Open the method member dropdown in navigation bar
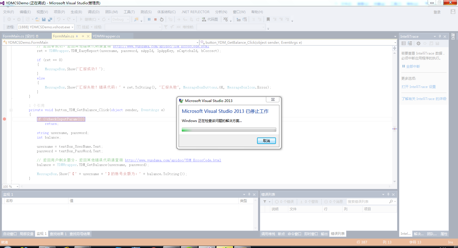Image resolution: width=458 pixels, height=248 pixels. [x=298, y=43]
